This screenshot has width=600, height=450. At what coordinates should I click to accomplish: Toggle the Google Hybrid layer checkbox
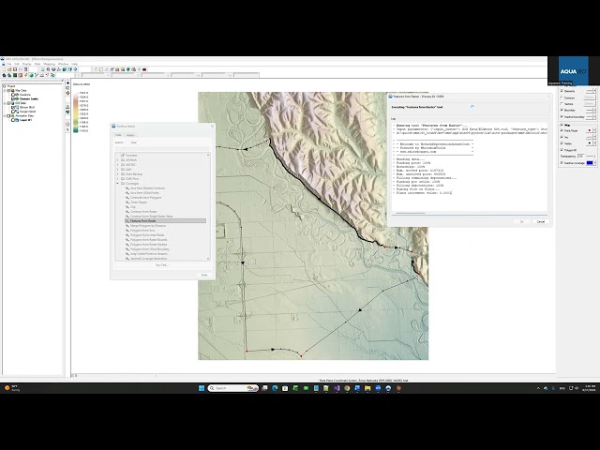click(x=12, y=112)
